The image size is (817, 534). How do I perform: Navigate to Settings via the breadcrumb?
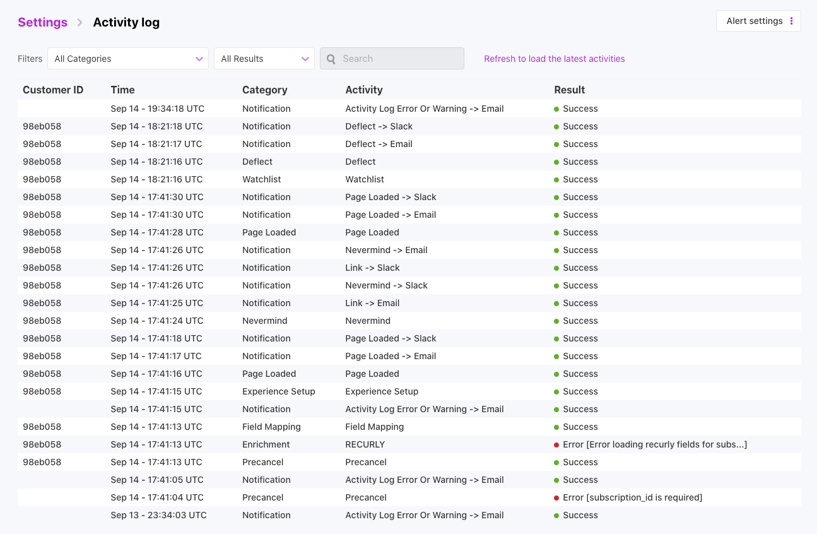(x=42, y=21)
